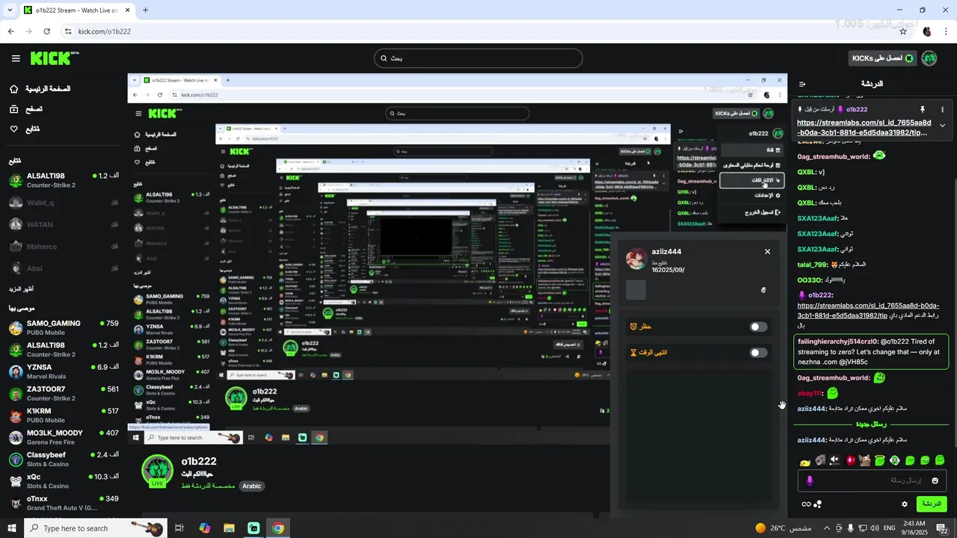
Task: Open the Browse sidebar icon
Action: pos(13,109)
